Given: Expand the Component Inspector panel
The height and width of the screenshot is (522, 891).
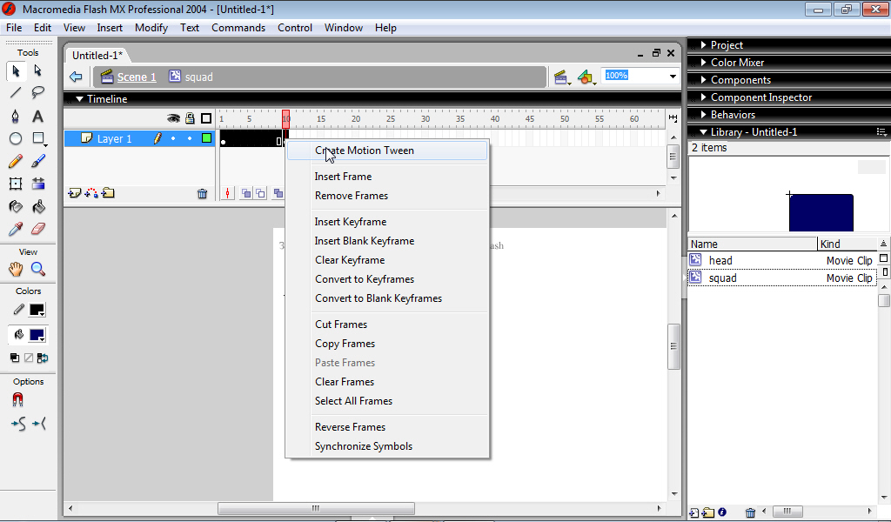Looking at the screenshot, I should [703, 97].
